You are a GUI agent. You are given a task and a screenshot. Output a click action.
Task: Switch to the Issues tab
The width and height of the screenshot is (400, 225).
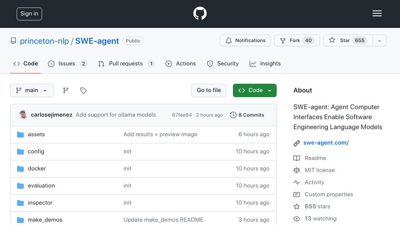click(67, 63)
